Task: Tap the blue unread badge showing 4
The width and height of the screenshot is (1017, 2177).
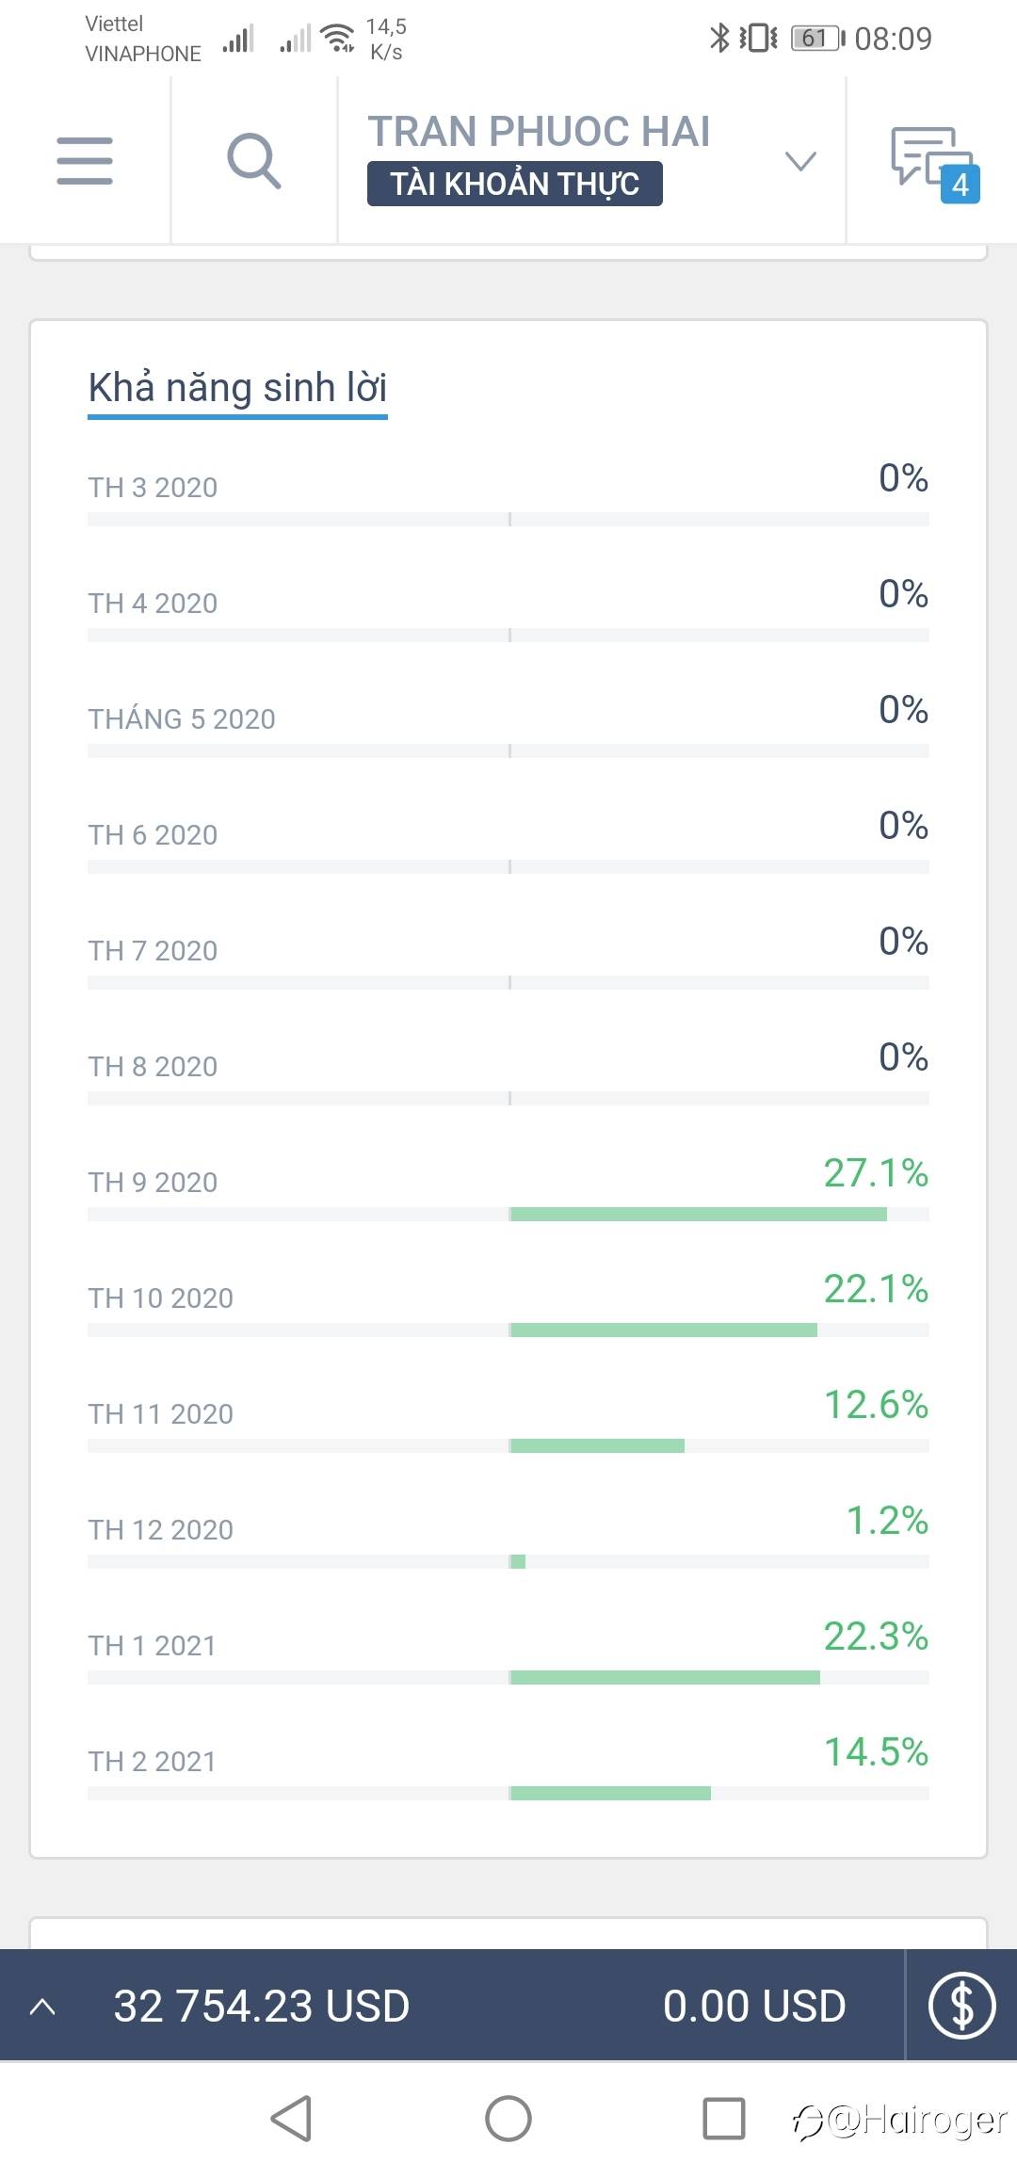Action: (960, 184)
